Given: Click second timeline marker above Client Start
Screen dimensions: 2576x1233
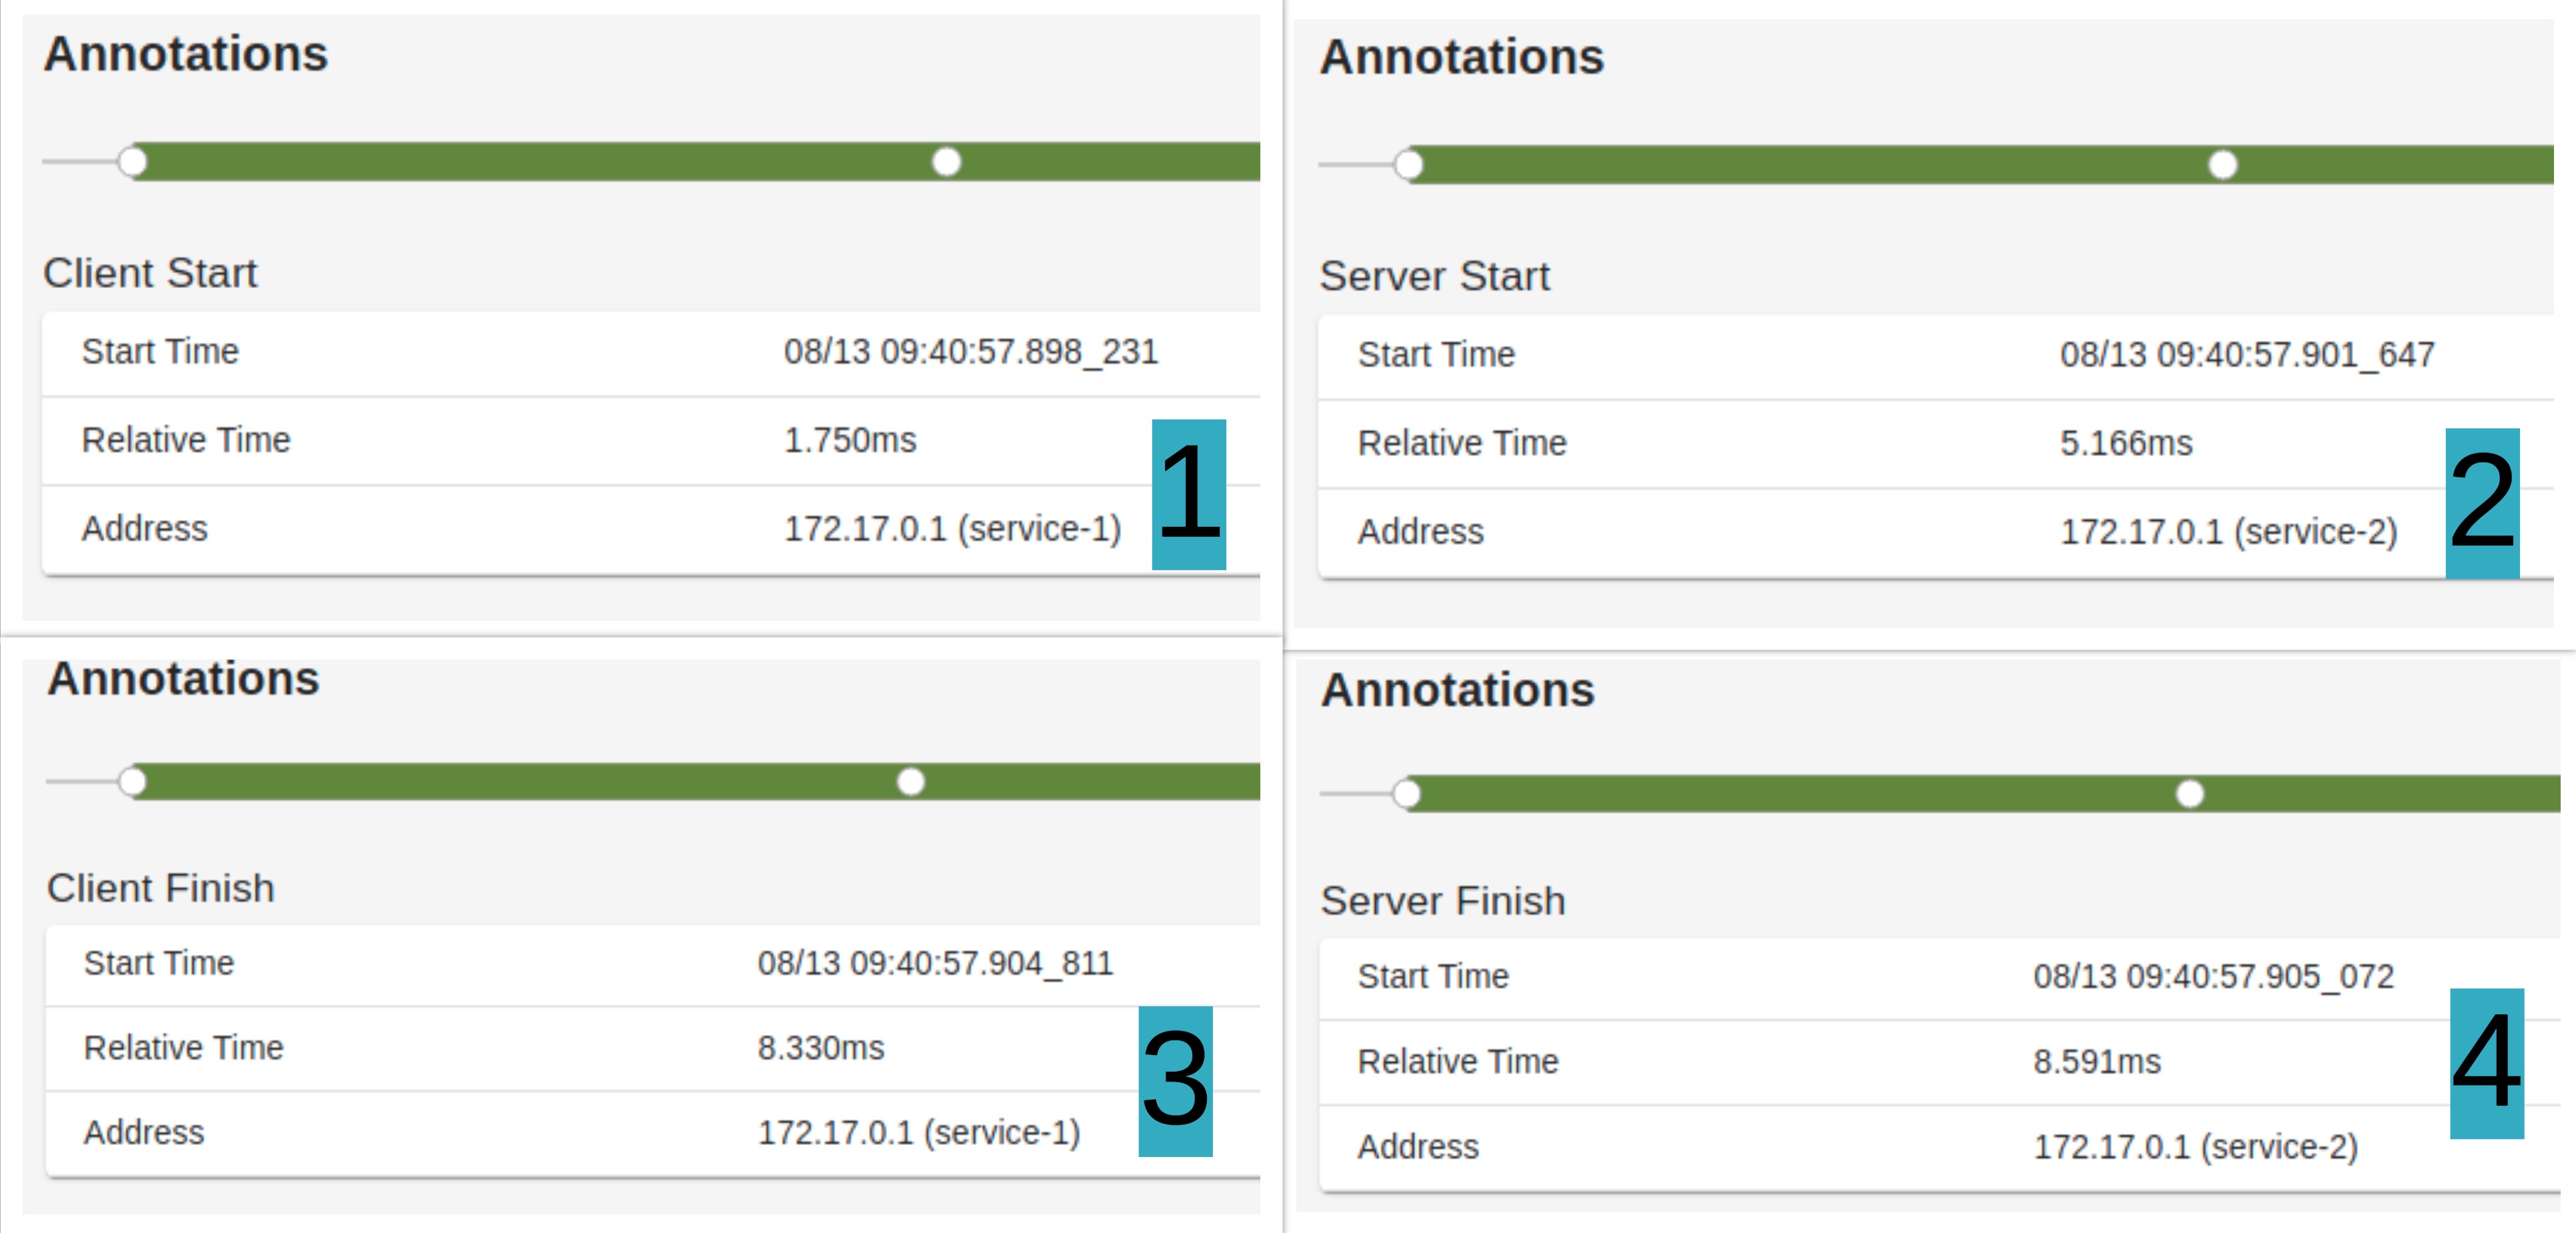Looking at the screenshot, I should (946, 161).
